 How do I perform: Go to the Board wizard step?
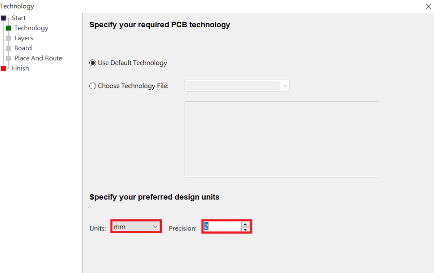[x=23, y=48]
